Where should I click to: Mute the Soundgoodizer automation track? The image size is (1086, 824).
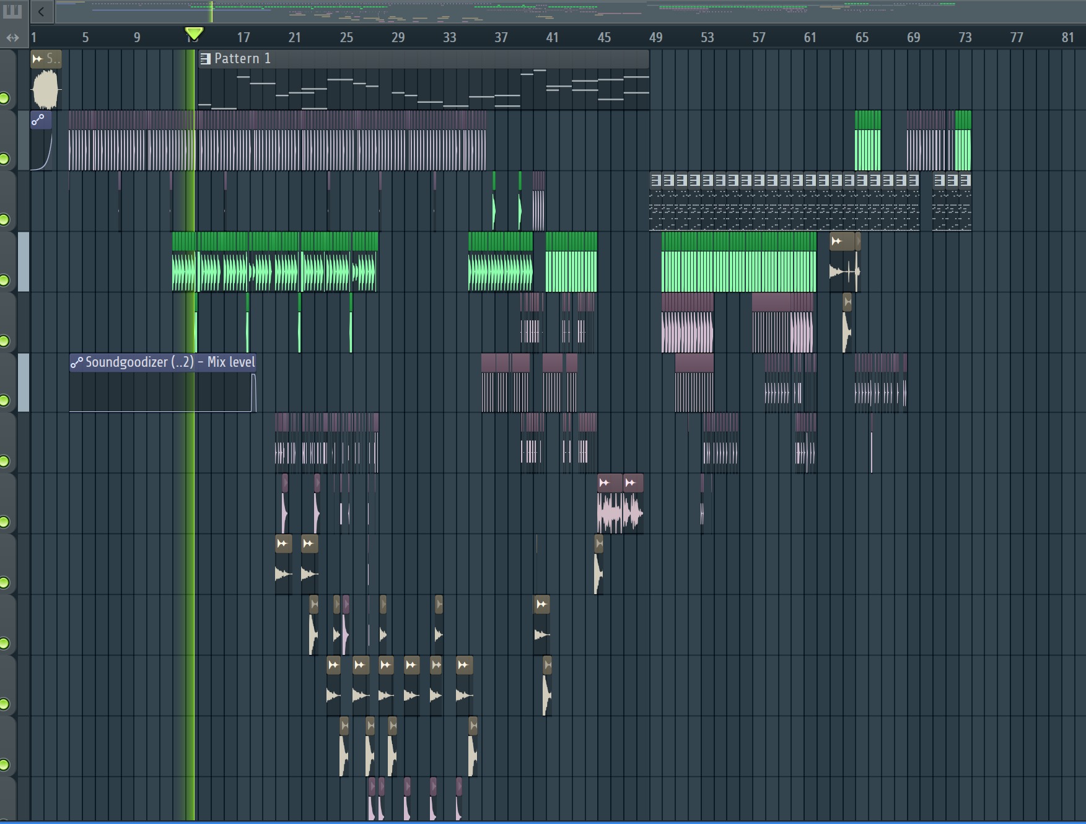[5, 400]
